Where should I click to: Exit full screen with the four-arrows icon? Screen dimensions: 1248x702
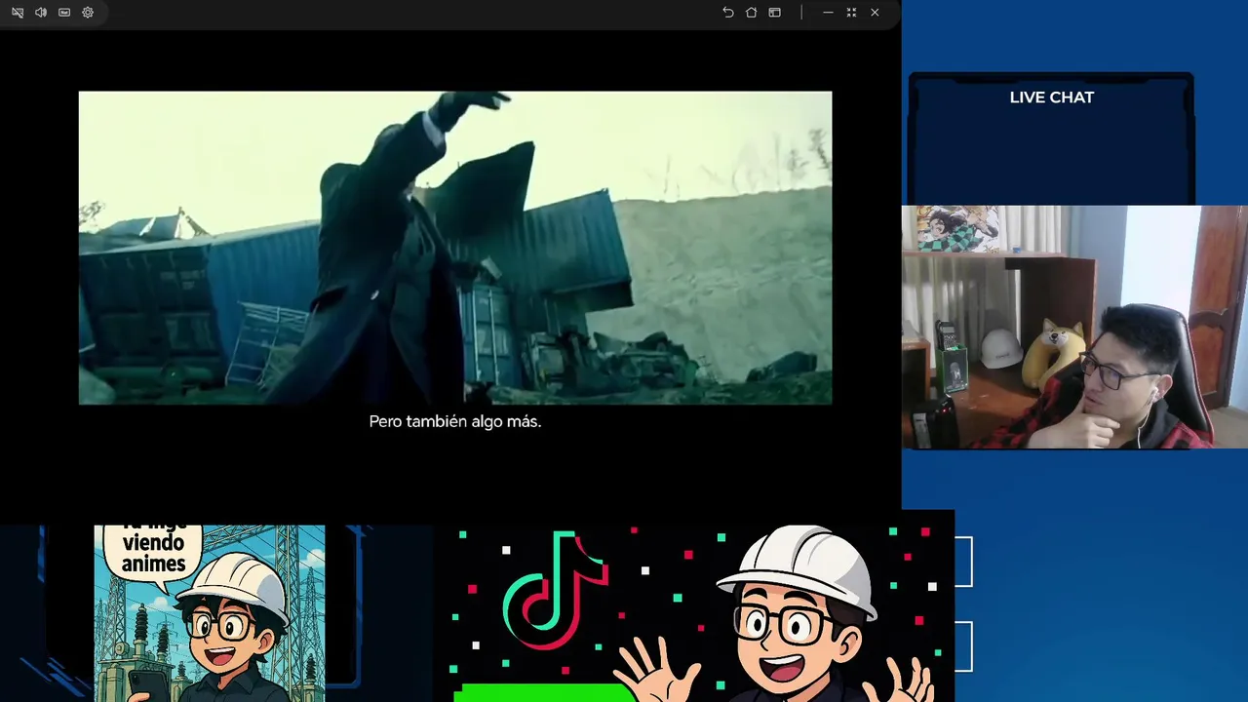tap(851, 13)
